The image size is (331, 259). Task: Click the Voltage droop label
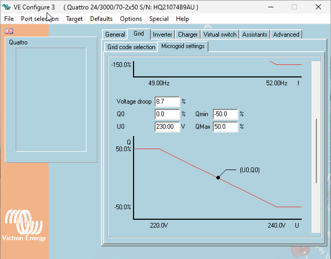click(x=134, y=102)
